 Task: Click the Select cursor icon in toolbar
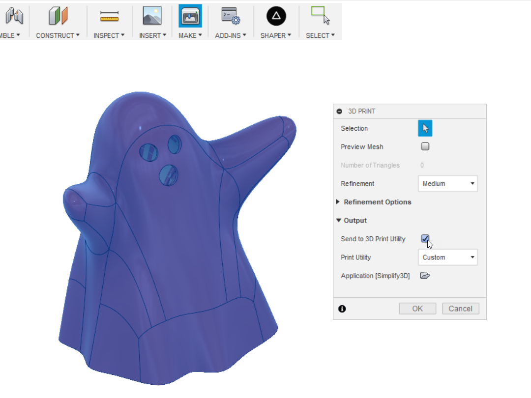coord(320,15)
